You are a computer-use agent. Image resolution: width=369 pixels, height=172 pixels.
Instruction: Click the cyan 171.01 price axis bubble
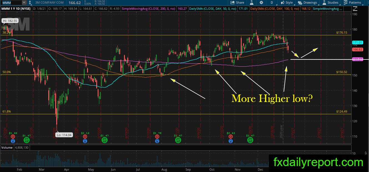coord(358,43)
